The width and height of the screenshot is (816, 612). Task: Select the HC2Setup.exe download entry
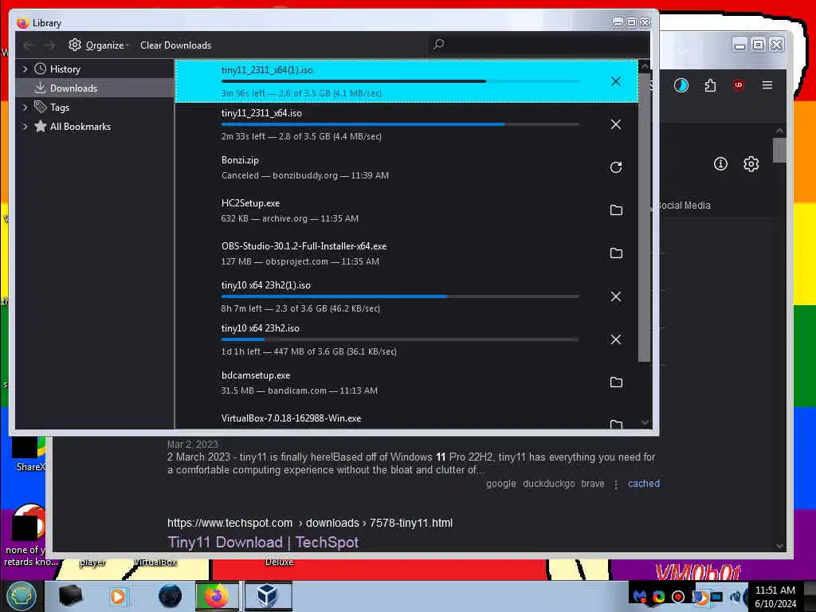[406, 210]
